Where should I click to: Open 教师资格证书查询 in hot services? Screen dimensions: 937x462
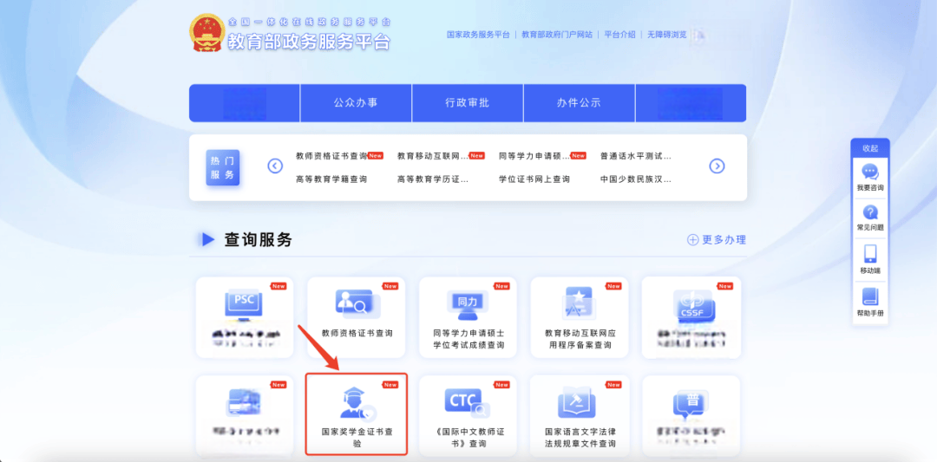331,156
